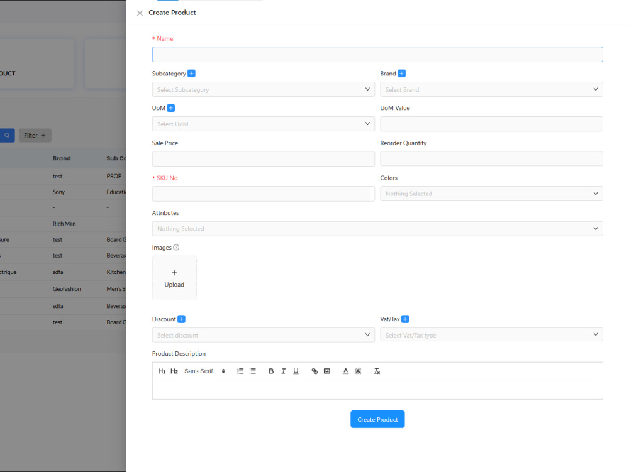Image resolution: width=629 pixels, height=472 pixels.
Task: Add new Subcategory with plus icon
Action: (192, 74)
